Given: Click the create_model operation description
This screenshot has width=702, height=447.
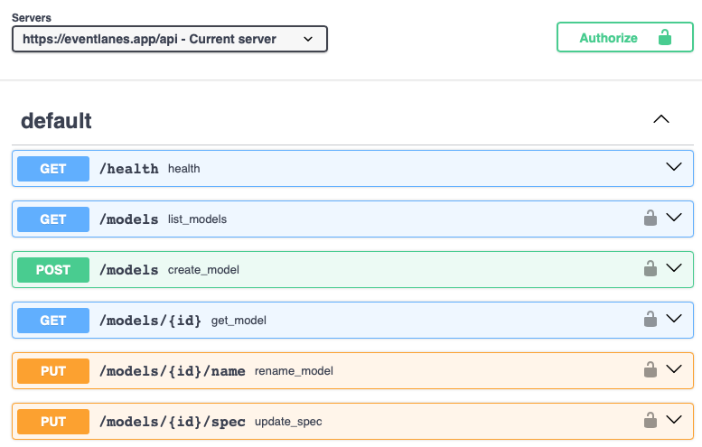Looking at the screenshot, I should point(203,270).
